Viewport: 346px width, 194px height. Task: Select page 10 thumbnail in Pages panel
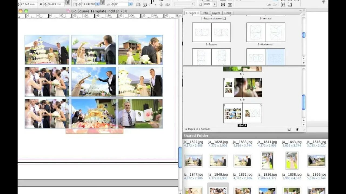233,113
